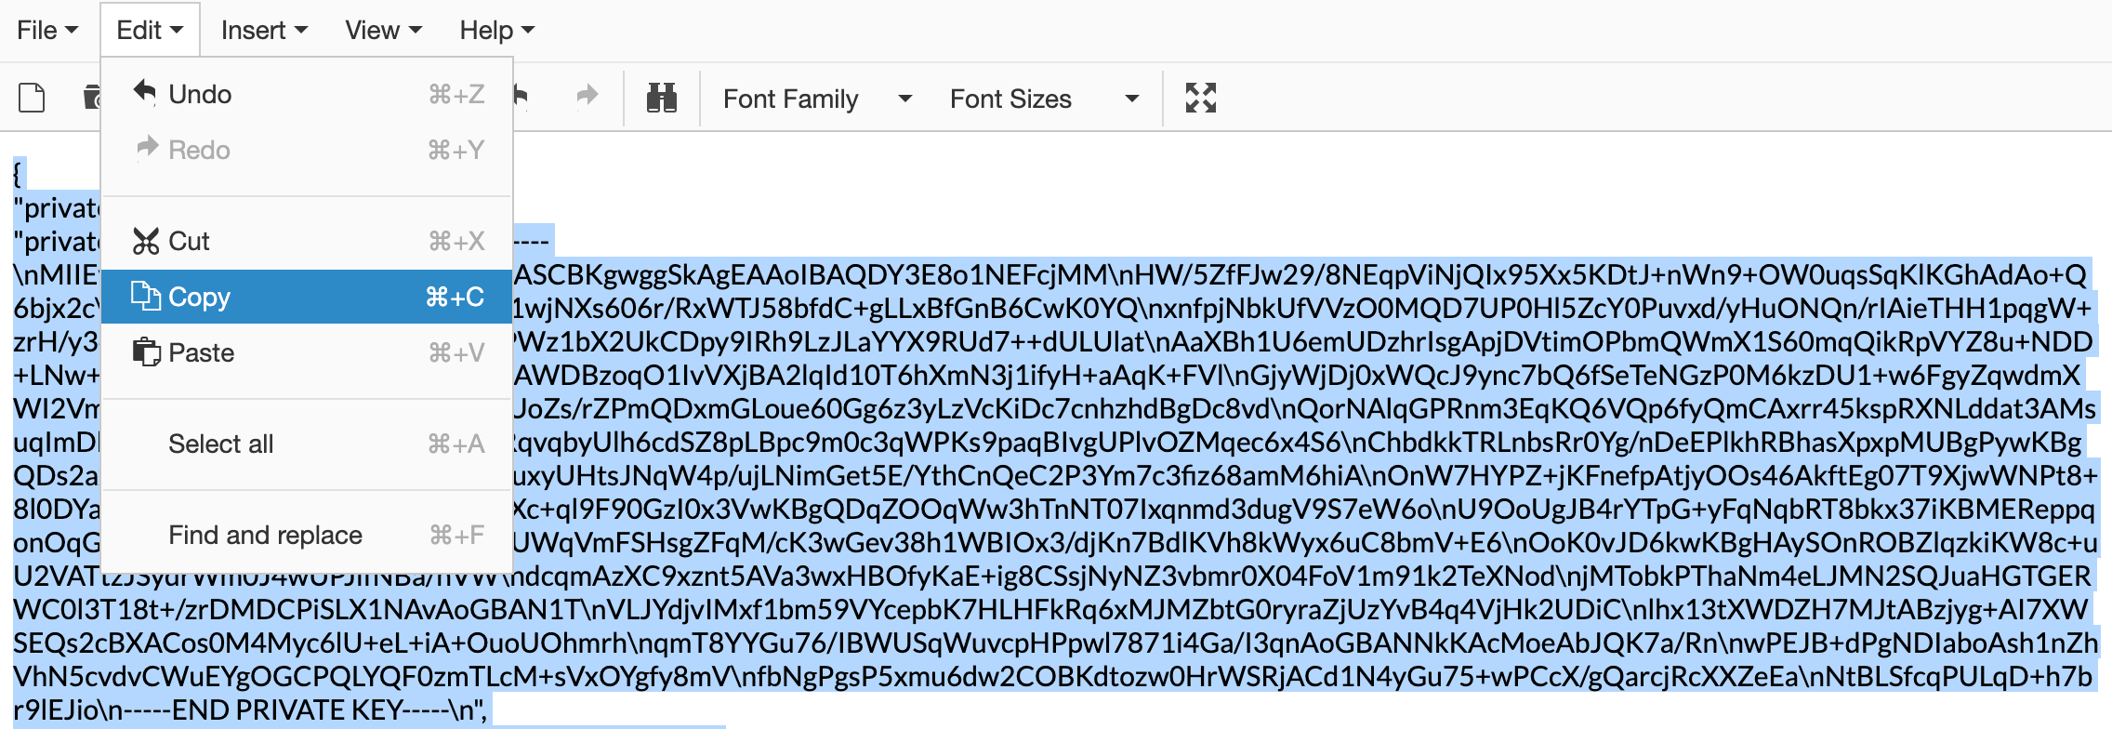Open Find and Replace via the binoculars icon
Image resolution: width=2112 pixels, height=729 pixels.
(660, 97)
